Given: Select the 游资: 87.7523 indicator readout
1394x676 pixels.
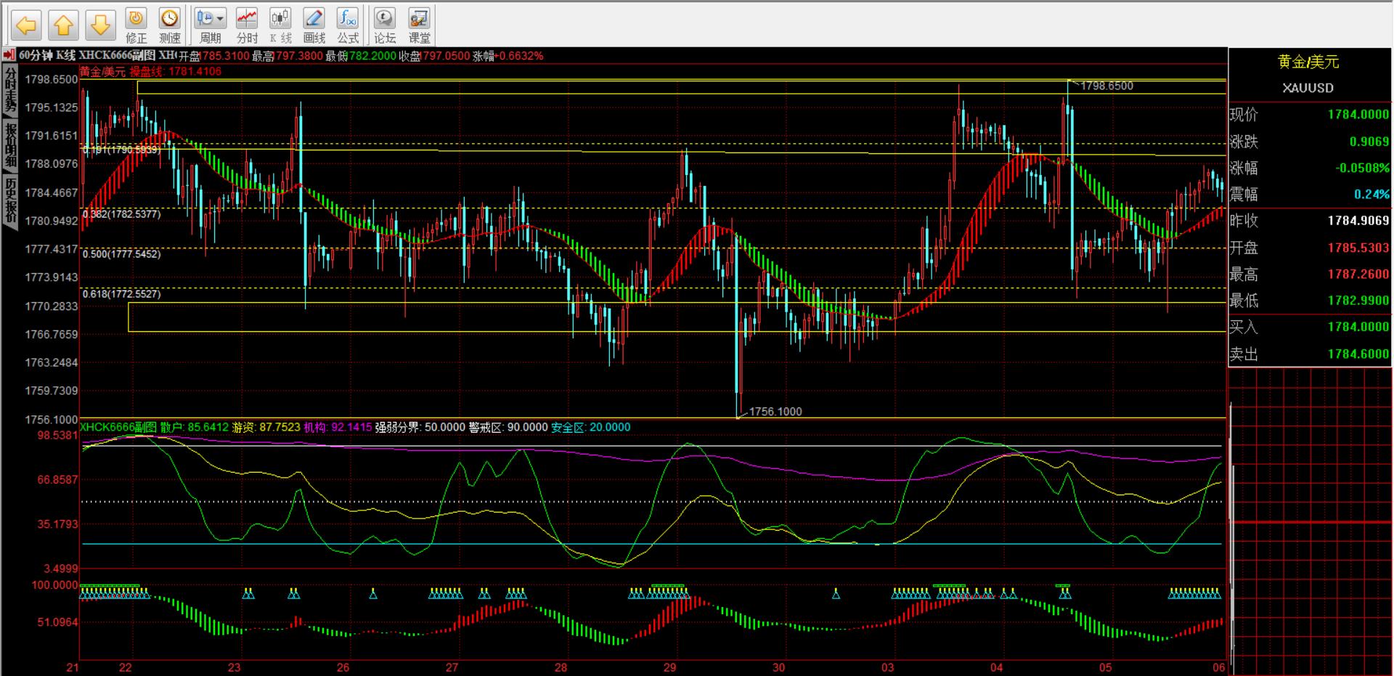Looking at the screenshot, I should coord(266,427).
